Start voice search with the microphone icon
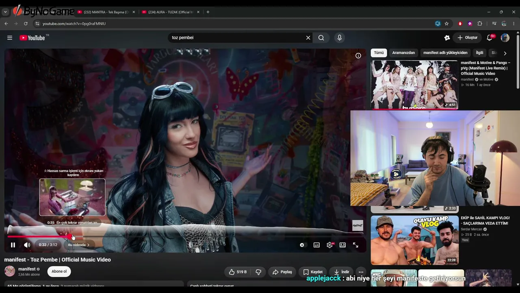Image resolution: width=520 pixels, height=293 pixels. (x=340, y=38)
